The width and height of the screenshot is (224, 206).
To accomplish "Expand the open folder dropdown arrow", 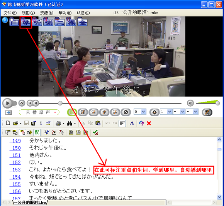I will pos(20,123).
